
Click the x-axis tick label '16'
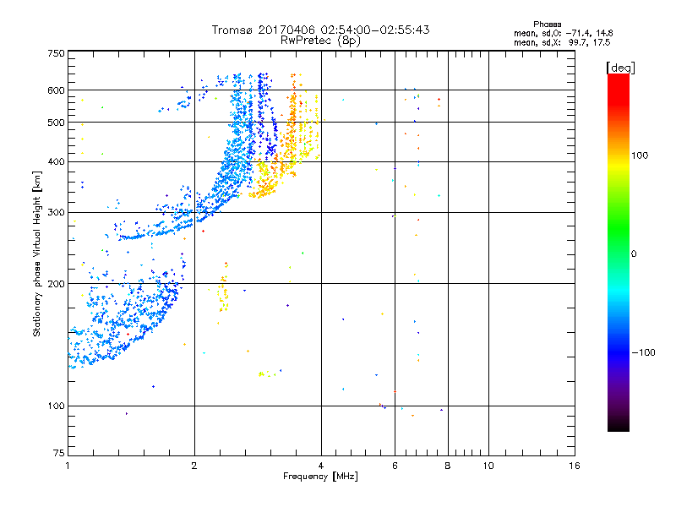(x=575, y=466)
